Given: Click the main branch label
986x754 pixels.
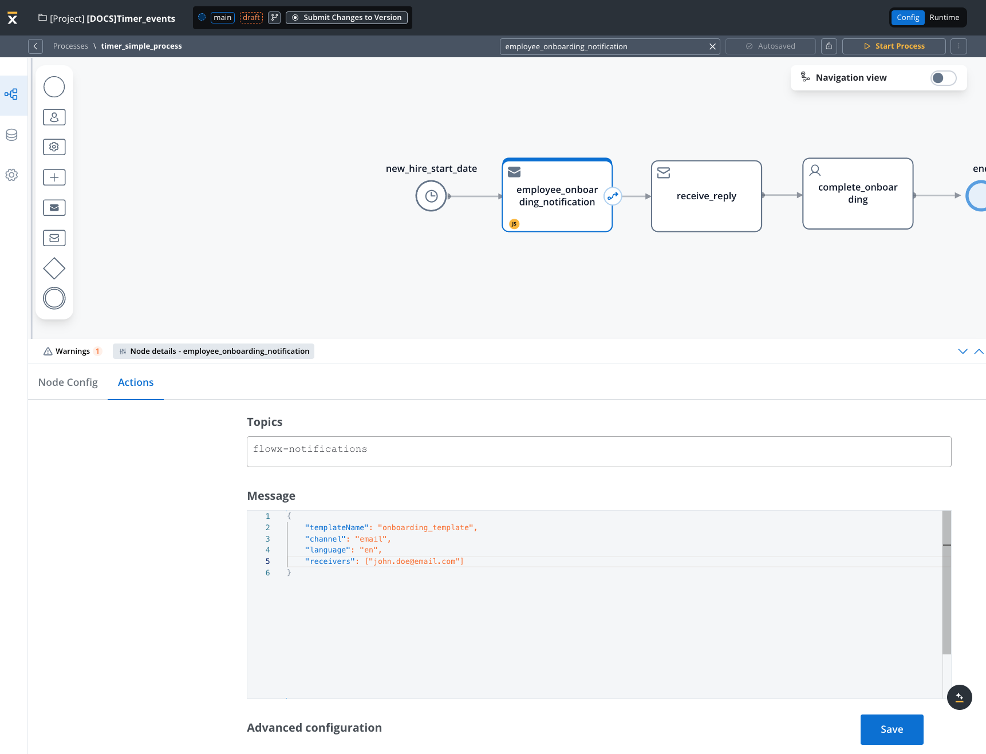Looking at the screenshot, I should click(x=223, y=18).
